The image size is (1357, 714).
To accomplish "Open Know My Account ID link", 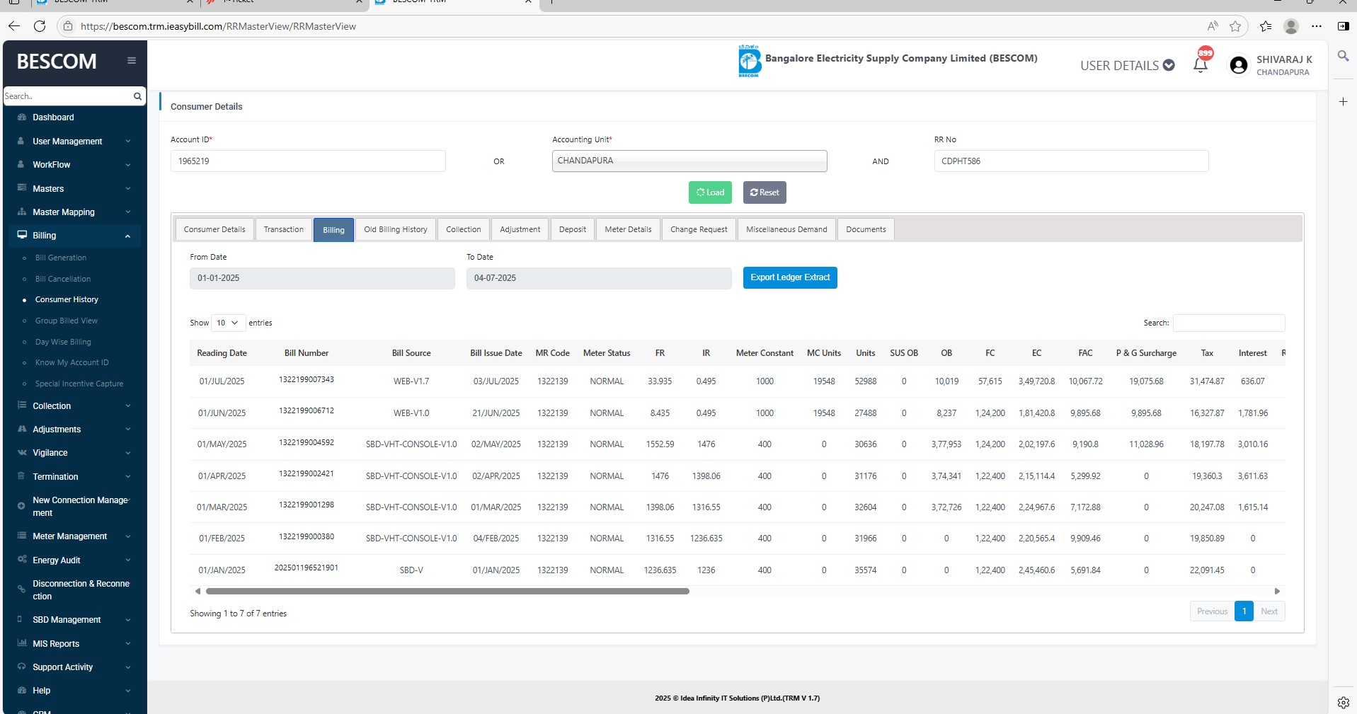I will tap(72, 363).
